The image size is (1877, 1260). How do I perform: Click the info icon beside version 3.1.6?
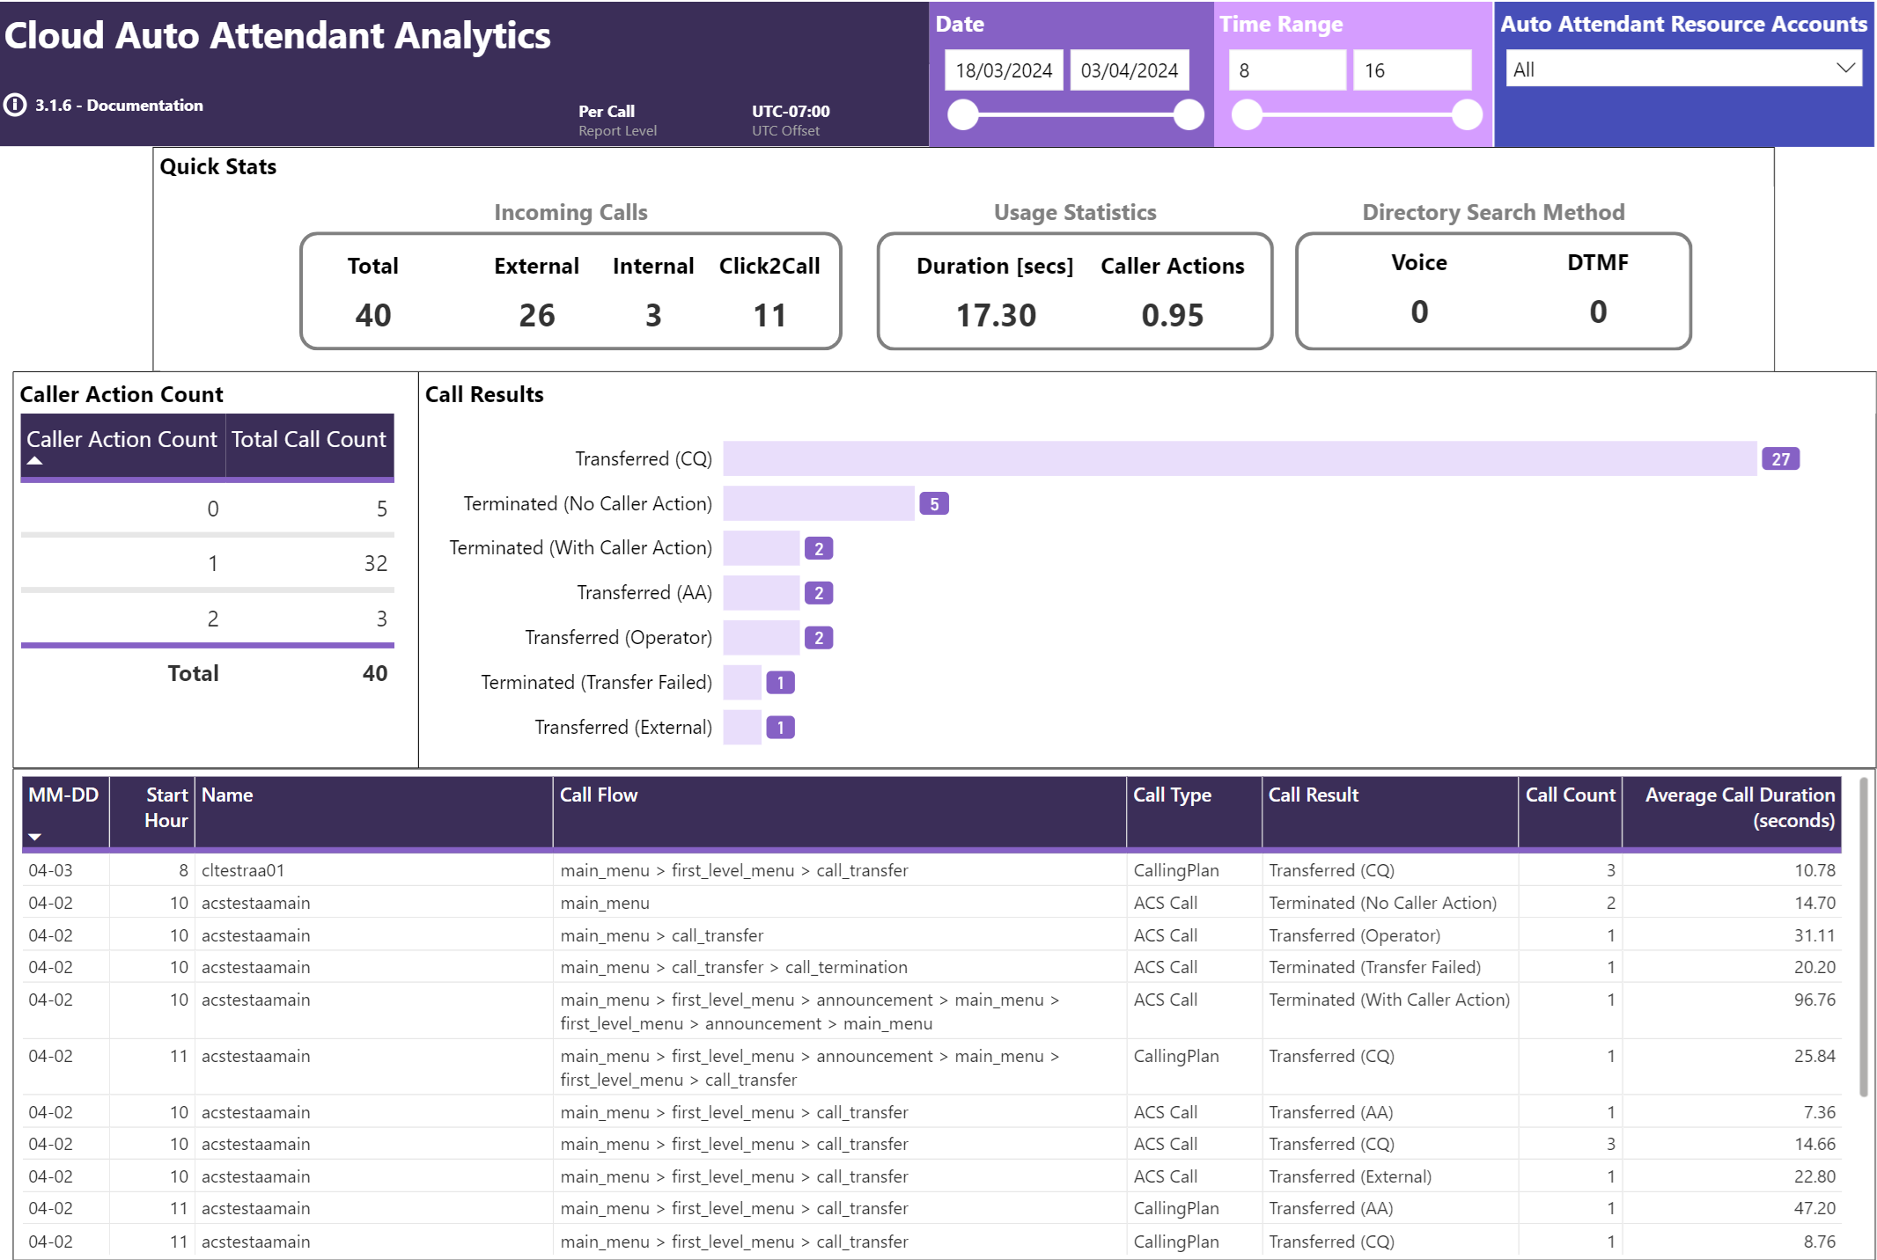click(x=15, y=105)
